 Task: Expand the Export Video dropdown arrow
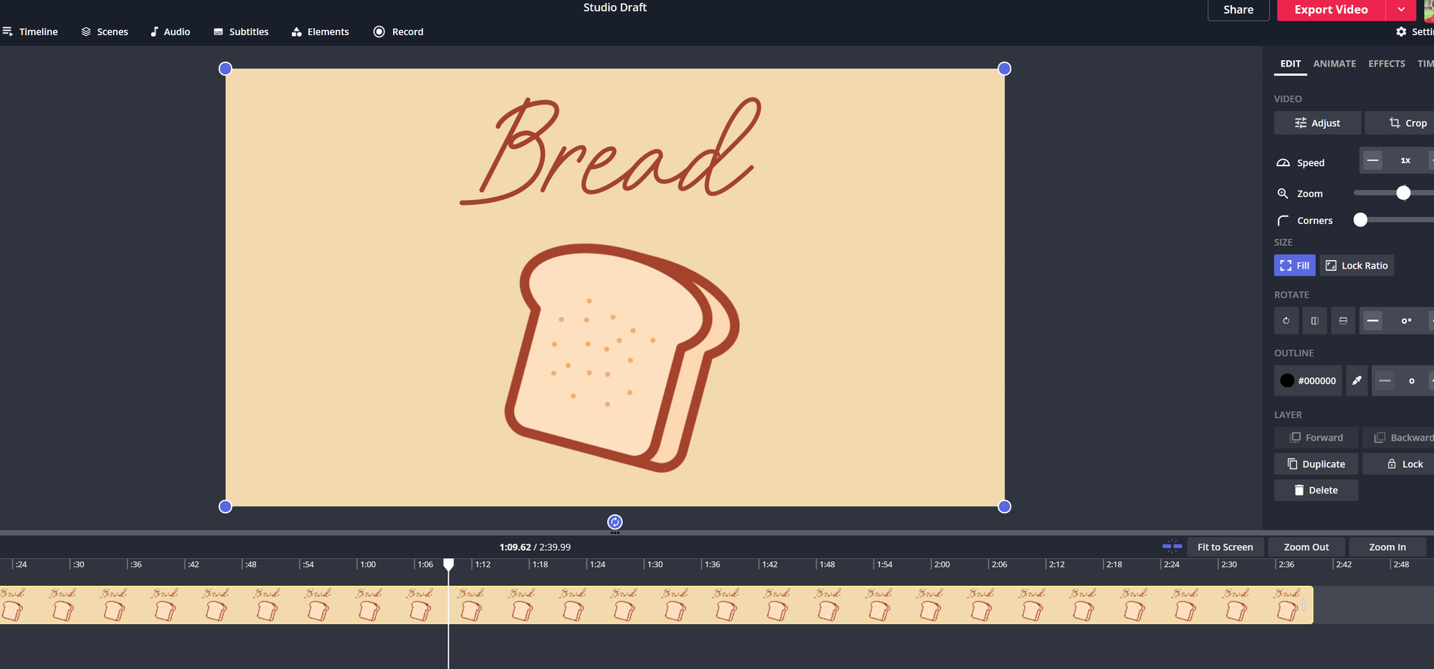click(x=1401, y=10)
